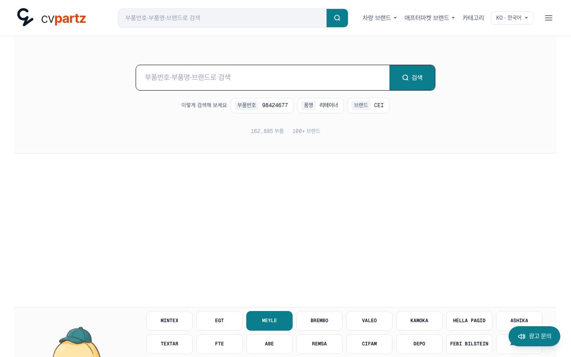Open the KO · 한국어 language selector
Screen dimensions: 571x357
[x=512, y=18]
